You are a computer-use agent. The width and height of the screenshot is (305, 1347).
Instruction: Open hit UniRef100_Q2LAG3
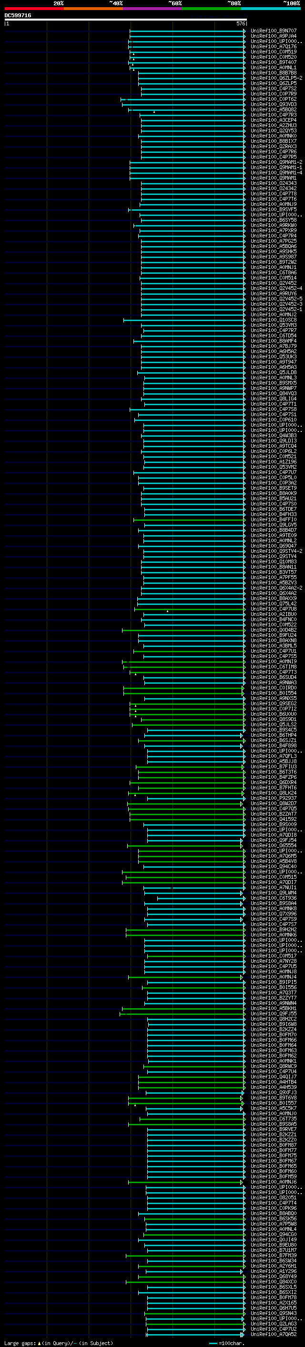(x=273, y=1324)
